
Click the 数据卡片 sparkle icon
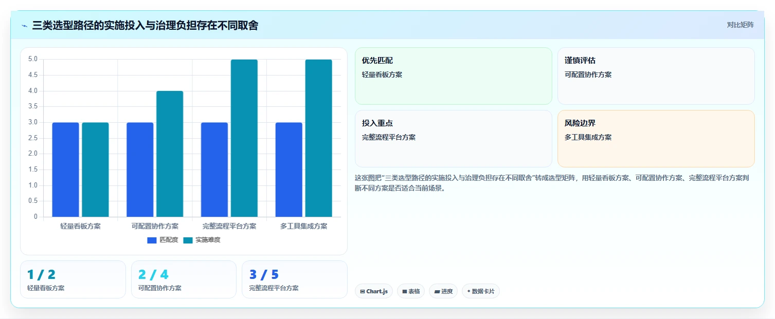(x=469, y=292)
